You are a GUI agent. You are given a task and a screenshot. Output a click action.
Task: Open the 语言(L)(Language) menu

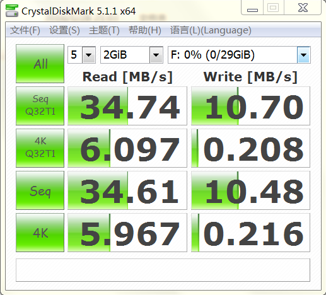[x=211, y=30]
